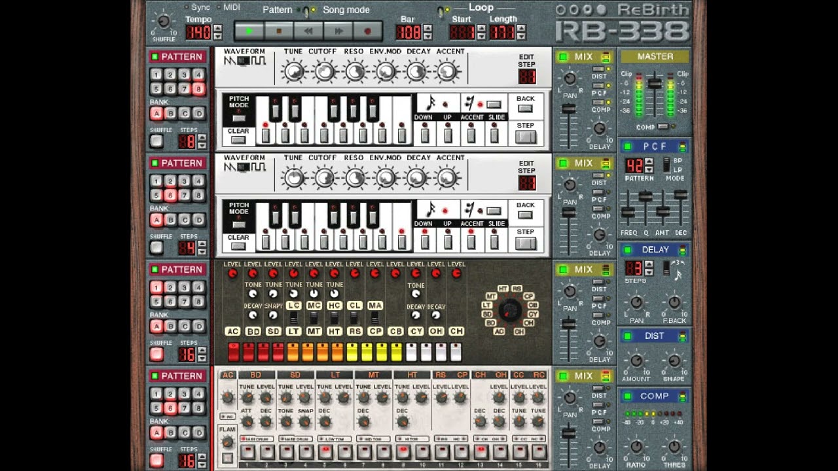Adjust the Tempo value stepper arrows
838x471 pixels.
218,32
